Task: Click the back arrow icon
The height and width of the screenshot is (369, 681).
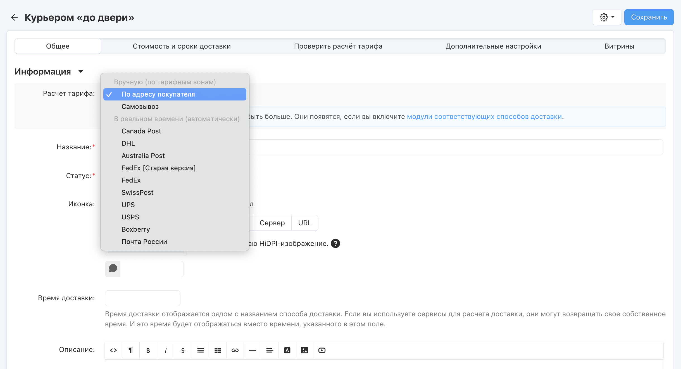Action: (x=14, y=17)
